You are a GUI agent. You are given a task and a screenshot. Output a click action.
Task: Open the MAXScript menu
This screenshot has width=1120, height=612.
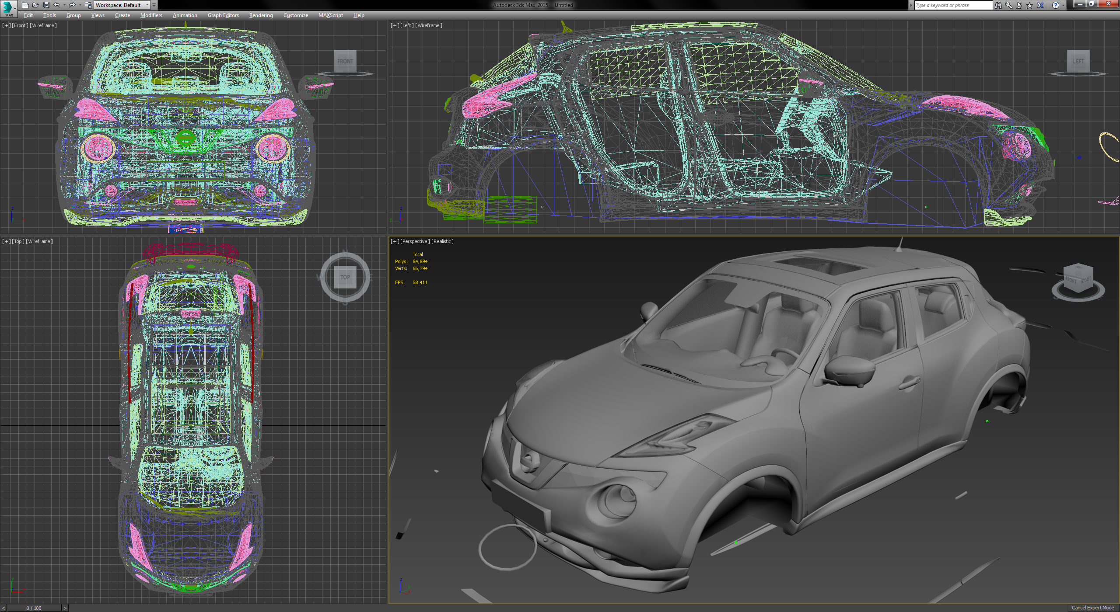[x=330, y=15]
